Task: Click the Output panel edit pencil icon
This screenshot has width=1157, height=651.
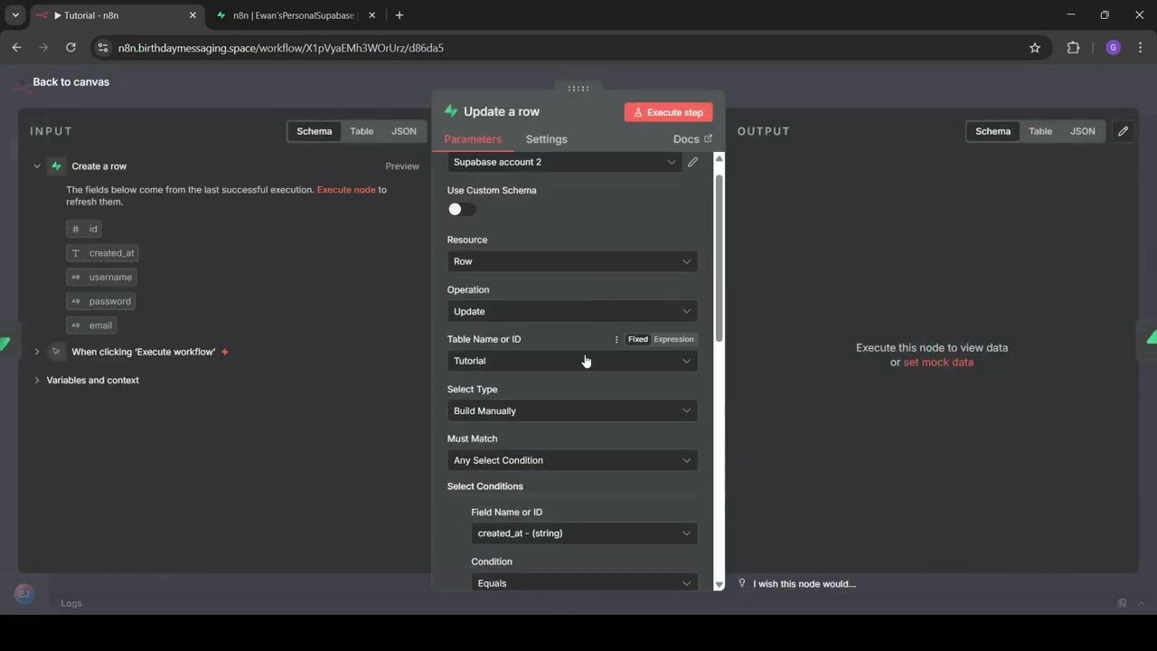Action: tap(1123, 131)
